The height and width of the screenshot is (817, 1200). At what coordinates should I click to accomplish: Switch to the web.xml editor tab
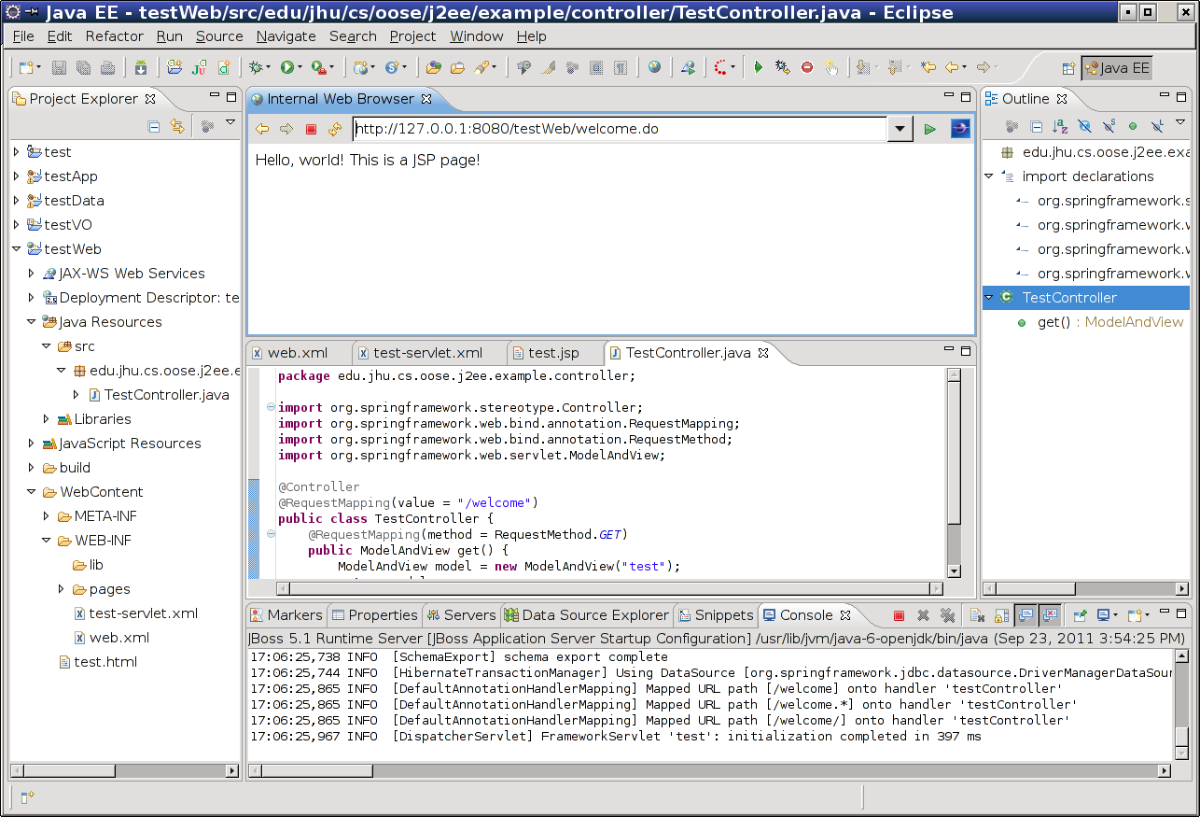[x=298, y=353]
